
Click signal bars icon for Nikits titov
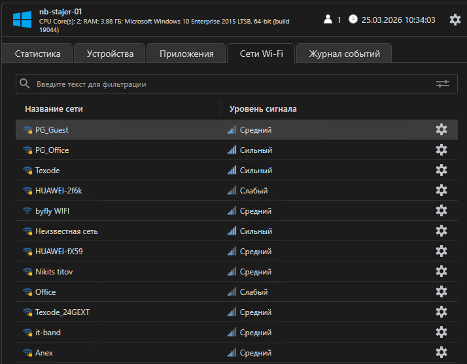[x=232, y=272]
